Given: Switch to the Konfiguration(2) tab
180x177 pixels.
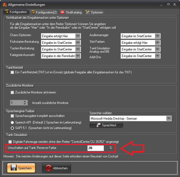Looking at the screenshot, I should pos(44,12).
